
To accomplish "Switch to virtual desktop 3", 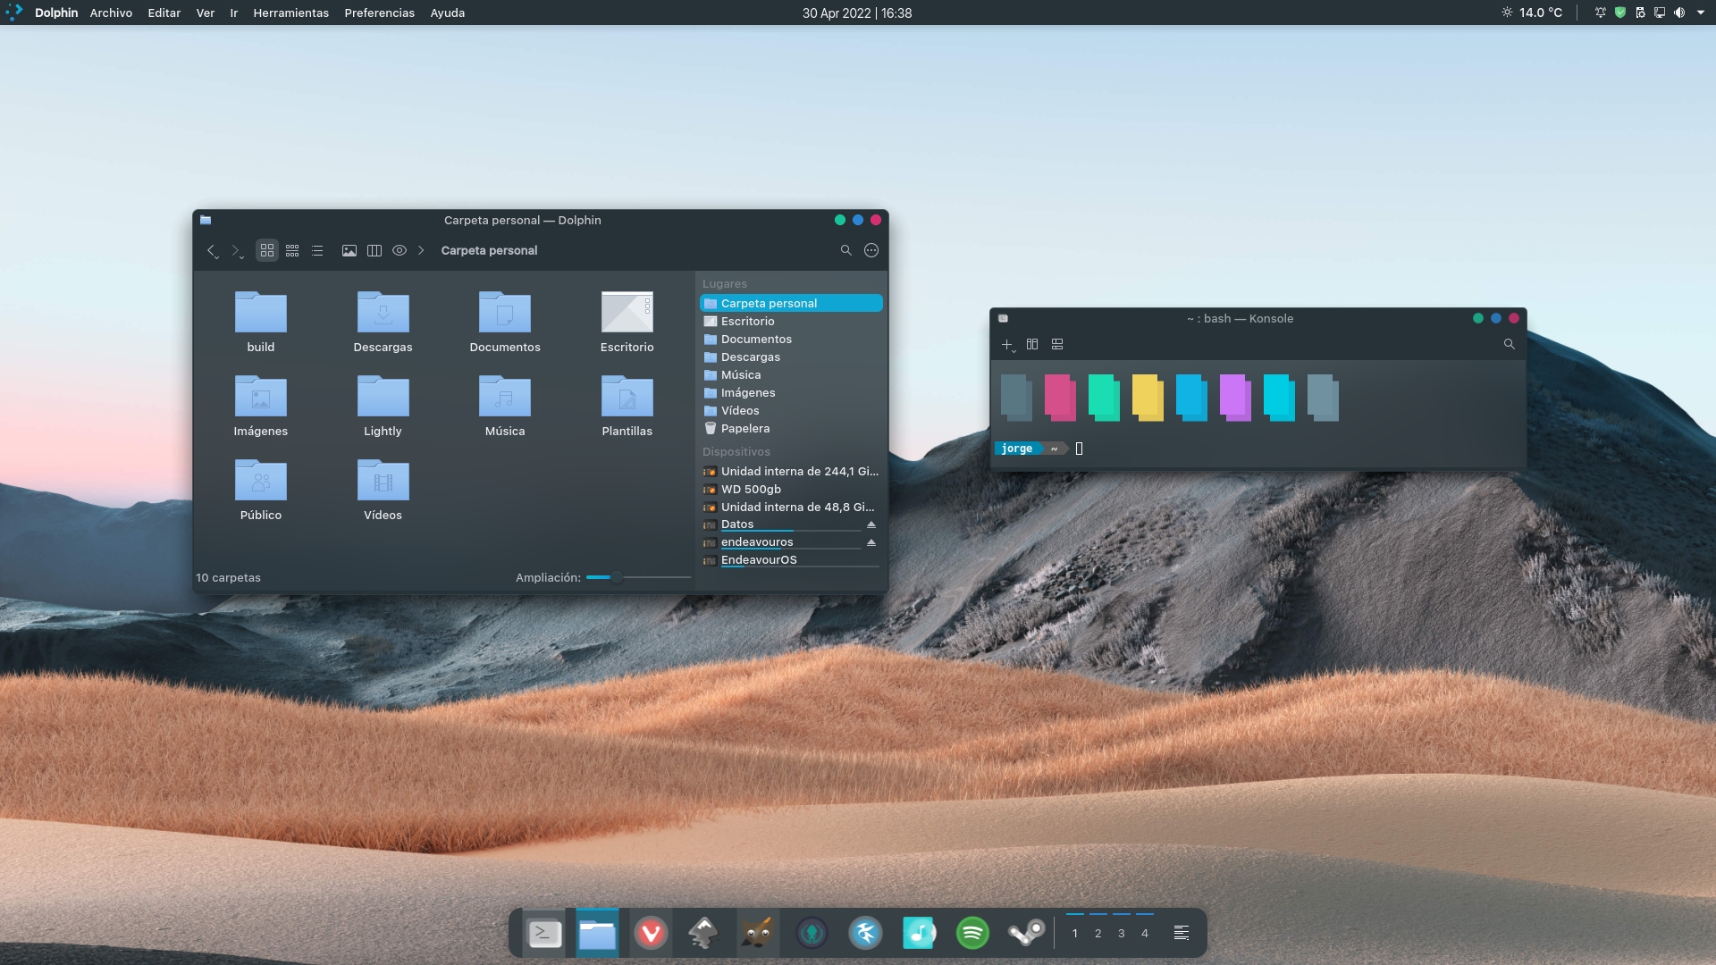I will pyautogui.click(x=1122, y=933).
